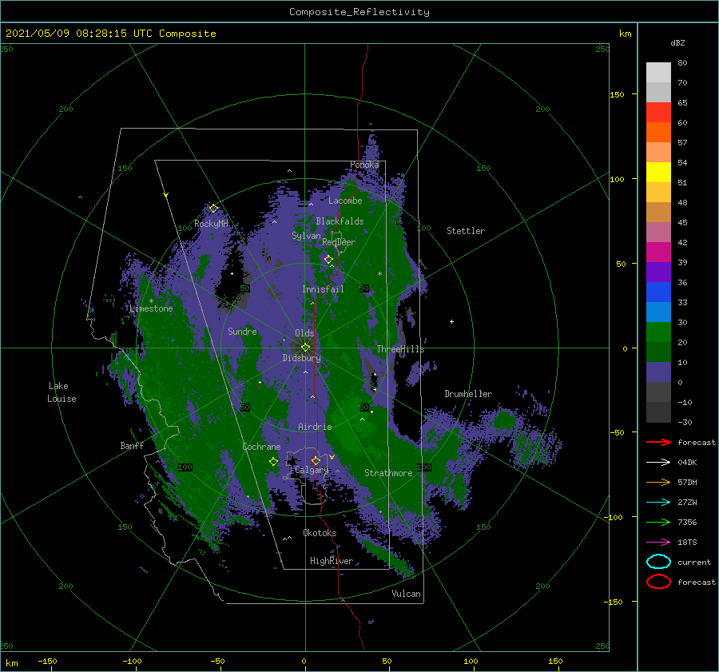The image size is (719, 672).
Task: Click the RockyMH label text
Action: click(x=212, y=224)
